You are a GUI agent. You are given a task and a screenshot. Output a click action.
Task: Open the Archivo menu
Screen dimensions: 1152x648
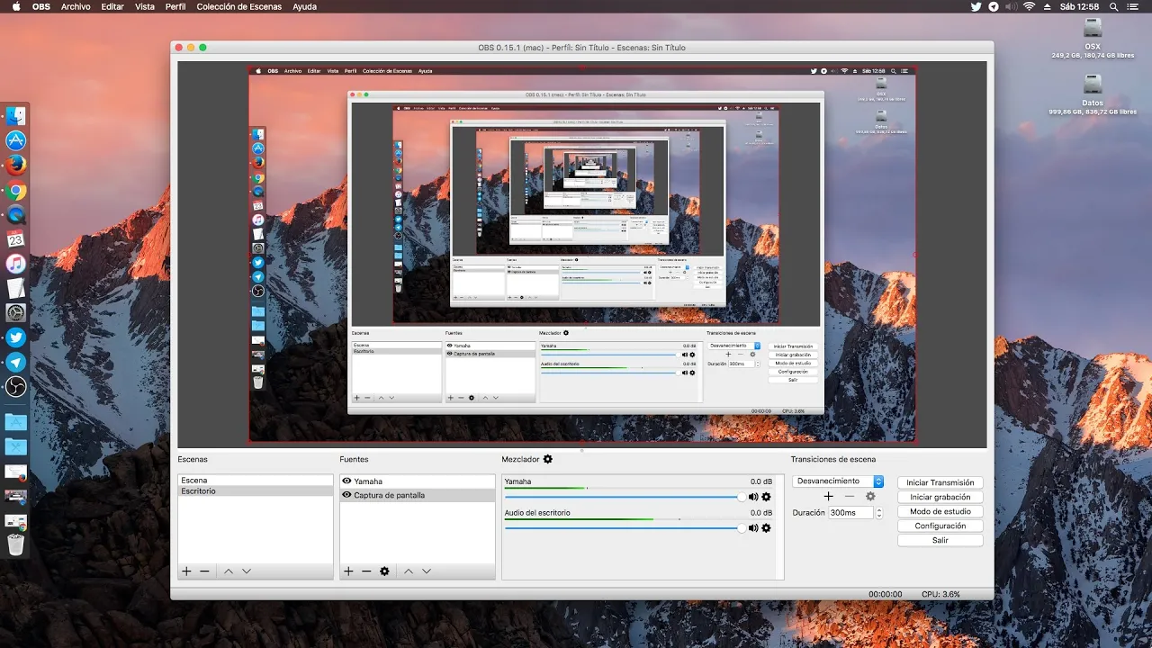point(76,6)
